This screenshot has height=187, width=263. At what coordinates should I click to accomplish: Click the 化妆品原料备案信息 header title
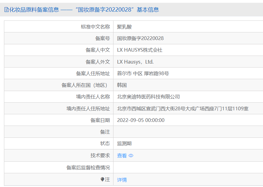pyautogui.click(x=34, y=10)
